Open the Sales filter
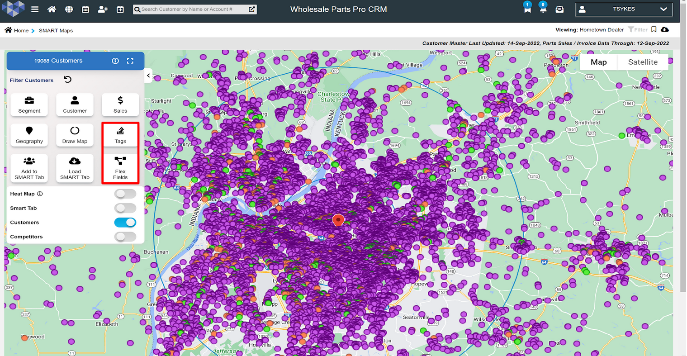Viewport: 687px width, 356px height. pyautogui.click(x=120, y=104)
